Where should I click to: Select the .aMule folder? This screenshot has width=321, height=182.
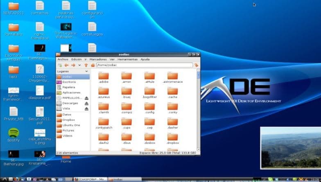click(150, 78)
